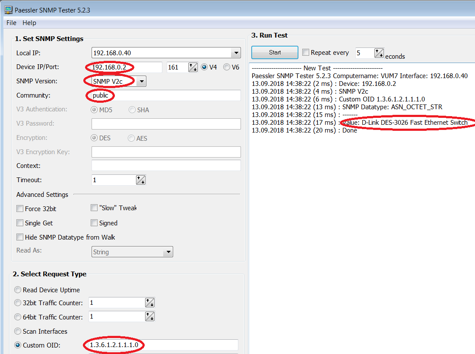
Task: Select the V4 radio button
Action: [x=204, y=67]
